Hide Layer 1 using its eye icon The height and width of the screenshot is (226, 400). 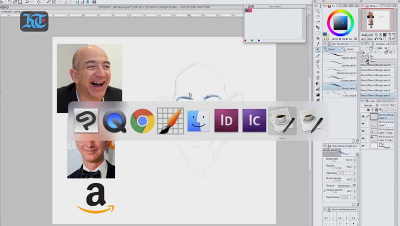pyautogui.click(x=363, y=124)
